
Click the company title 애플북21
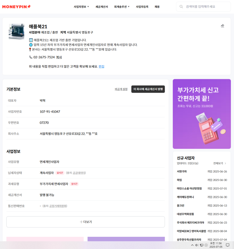pyautogui.click(x=38, y=27)
